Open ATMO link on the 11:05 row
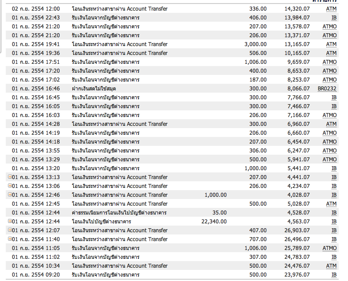The image size is (348, 281). 329,248
